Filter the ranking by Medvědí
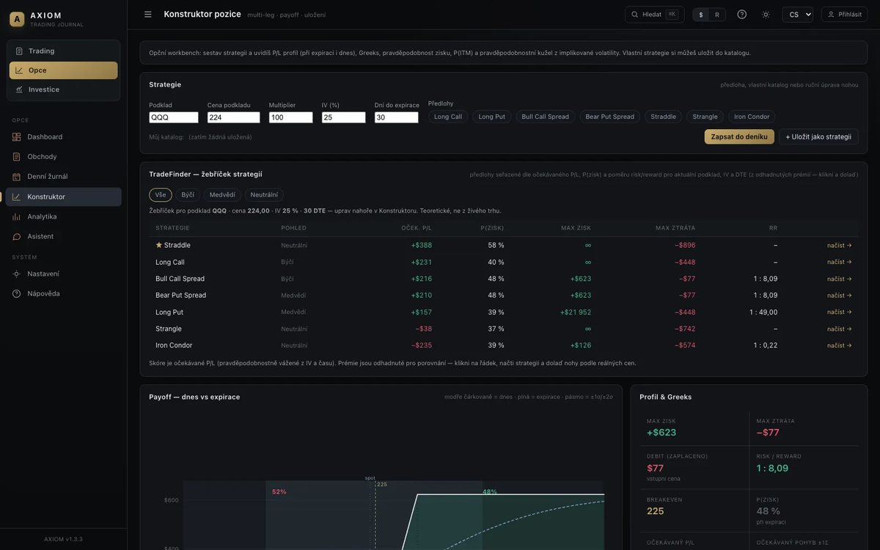This screenshot has width=880, height=550. click(x=222, y=195)
